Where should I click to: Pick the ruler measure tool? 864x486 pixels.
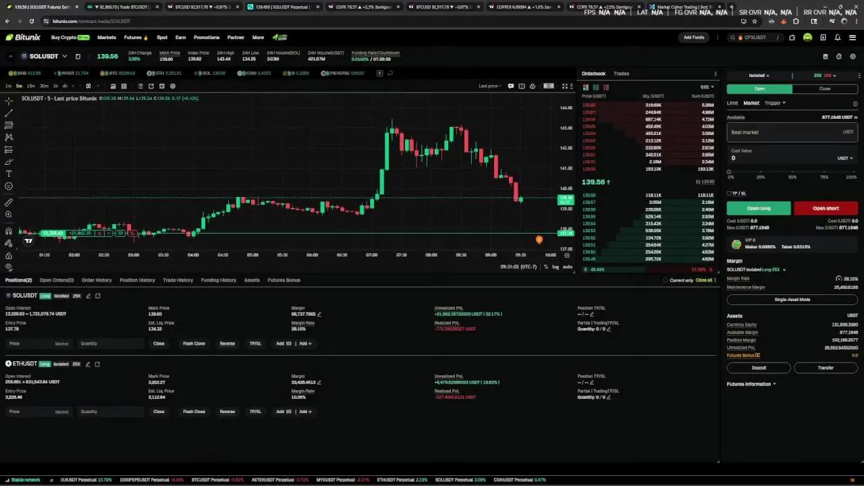pos(9,202)
